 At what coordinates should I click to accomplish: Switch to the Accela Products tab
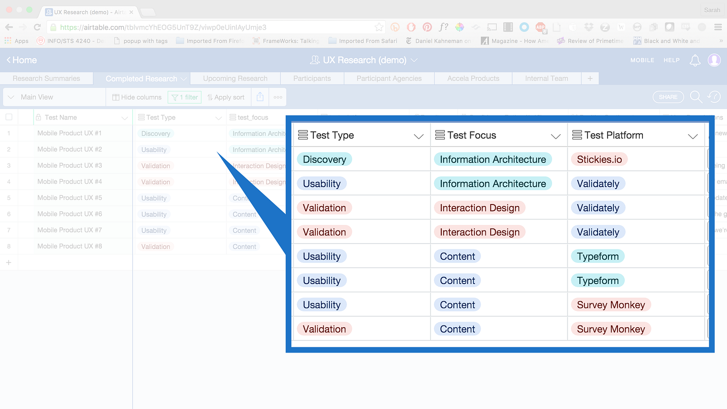coord(473,78)
